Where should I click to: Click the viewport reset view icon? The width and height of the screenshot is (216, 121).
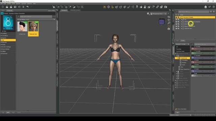pos(169,29)
